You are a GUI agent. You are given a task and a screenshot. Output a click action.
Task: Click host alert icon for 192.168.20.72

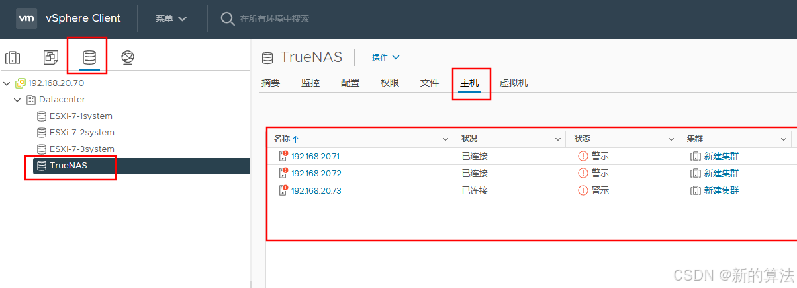point(283,174)
